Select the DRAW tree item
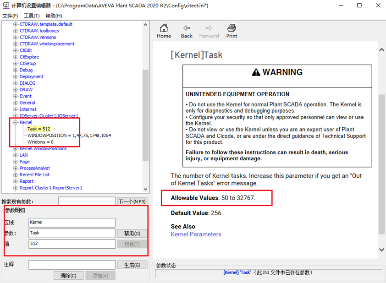This screenshot has height=283, width=386. (26, 89)
